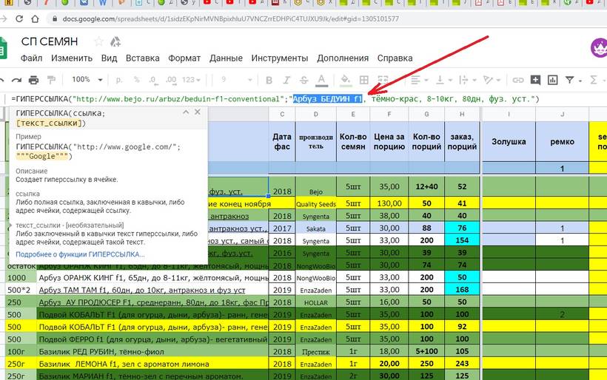
Task: Click the СП СЕМЯН document title
Action: 50,41
